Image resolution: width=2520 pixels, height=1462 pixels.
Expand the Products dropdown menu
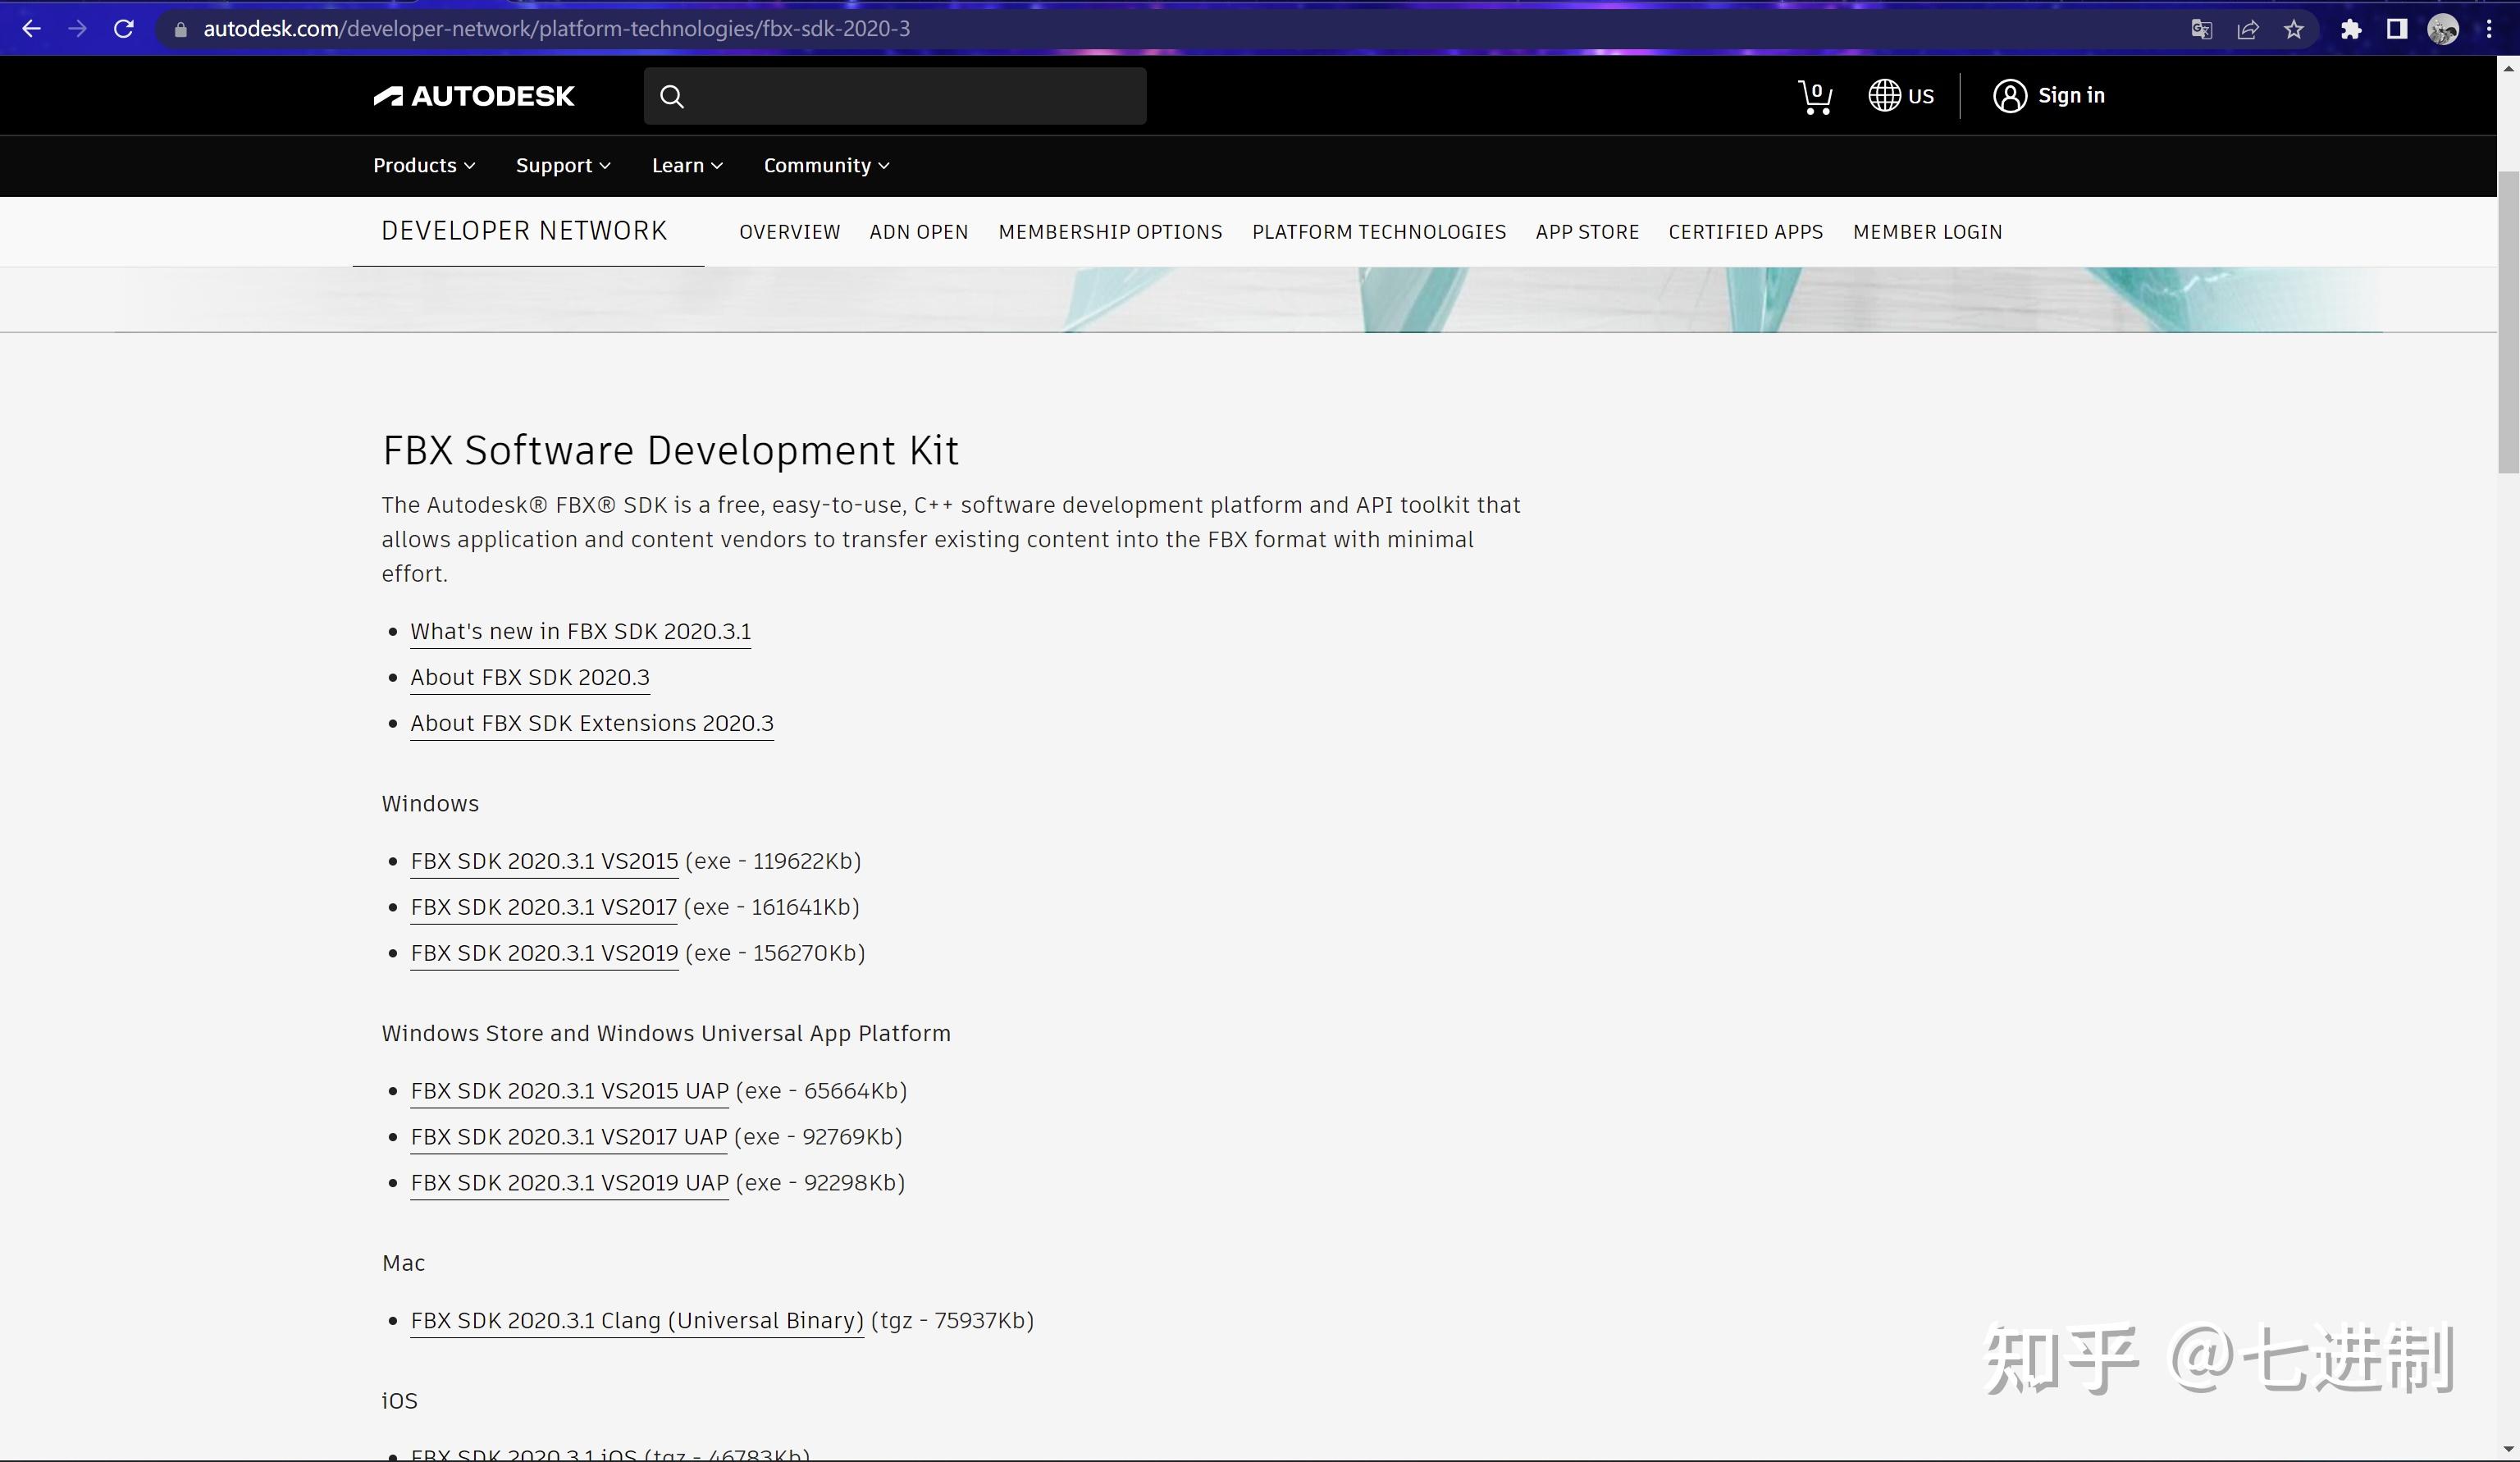(424, 166)
